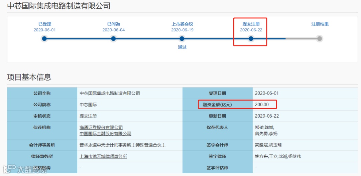Click the 上市委会议 timeline node dot
The width and height of the screenshot is (361, 176).
[x=182, y=39]
